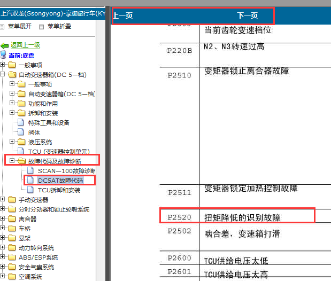Expand 手动变速器 folder
The width and height of the screenshot is (331, 281).
[x=2, y=199]
